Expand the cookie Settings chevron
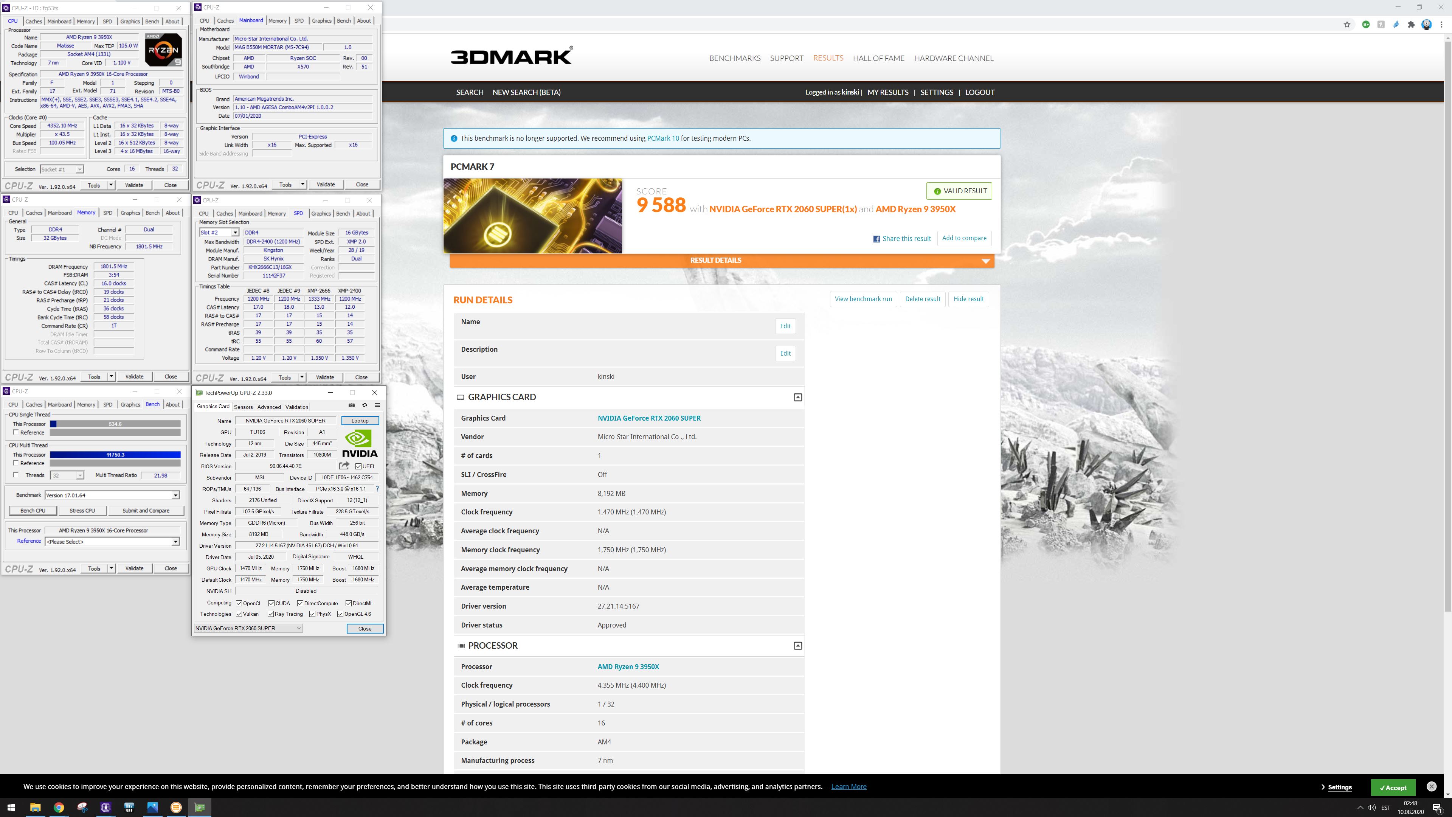This screenshot has height=817, width=1452. pyautogui.click(x=1323, y=787)
